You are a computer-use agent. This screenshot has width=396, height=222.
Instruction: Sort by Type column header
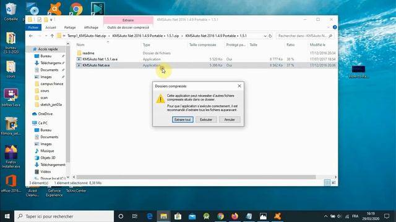146,45
